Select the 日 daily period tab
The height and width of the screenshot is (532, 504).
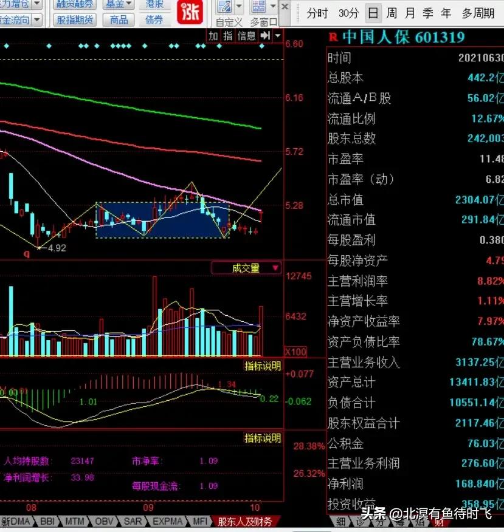point(373,13)
